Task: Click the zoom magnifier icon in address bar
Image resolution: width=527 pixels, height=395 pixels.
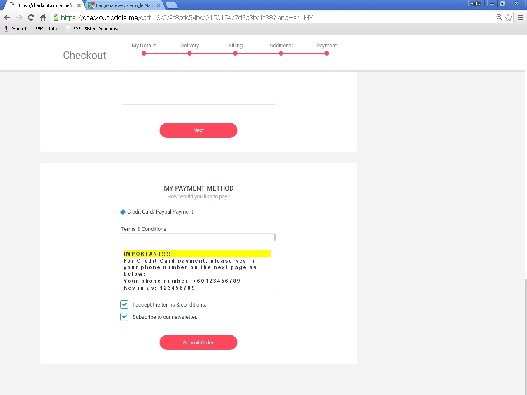Action: tap(499, 17)
